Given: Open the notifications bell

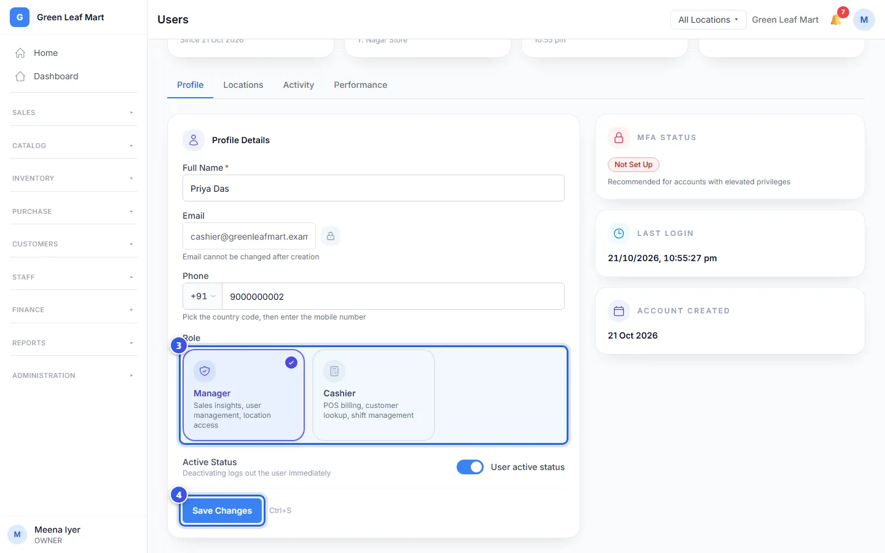Looking at the screenshot, I should click(x=836, y=20).
